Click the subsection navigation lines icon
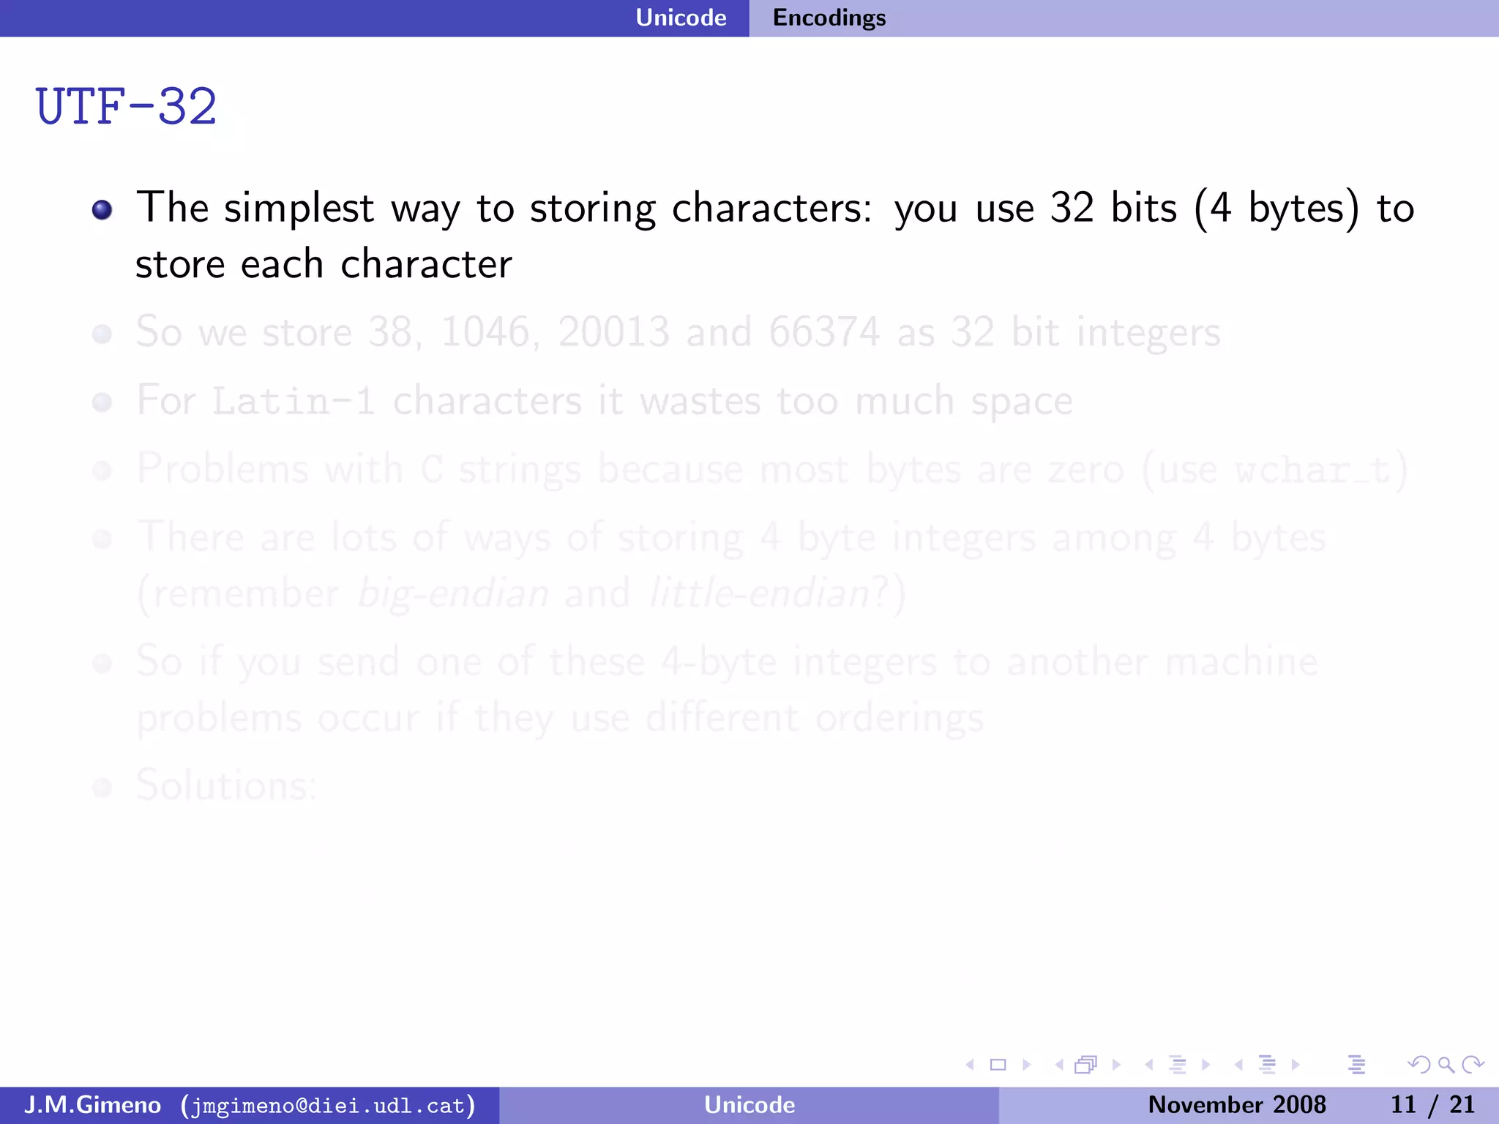 pyautogui.click(x=1178, y=1065)
